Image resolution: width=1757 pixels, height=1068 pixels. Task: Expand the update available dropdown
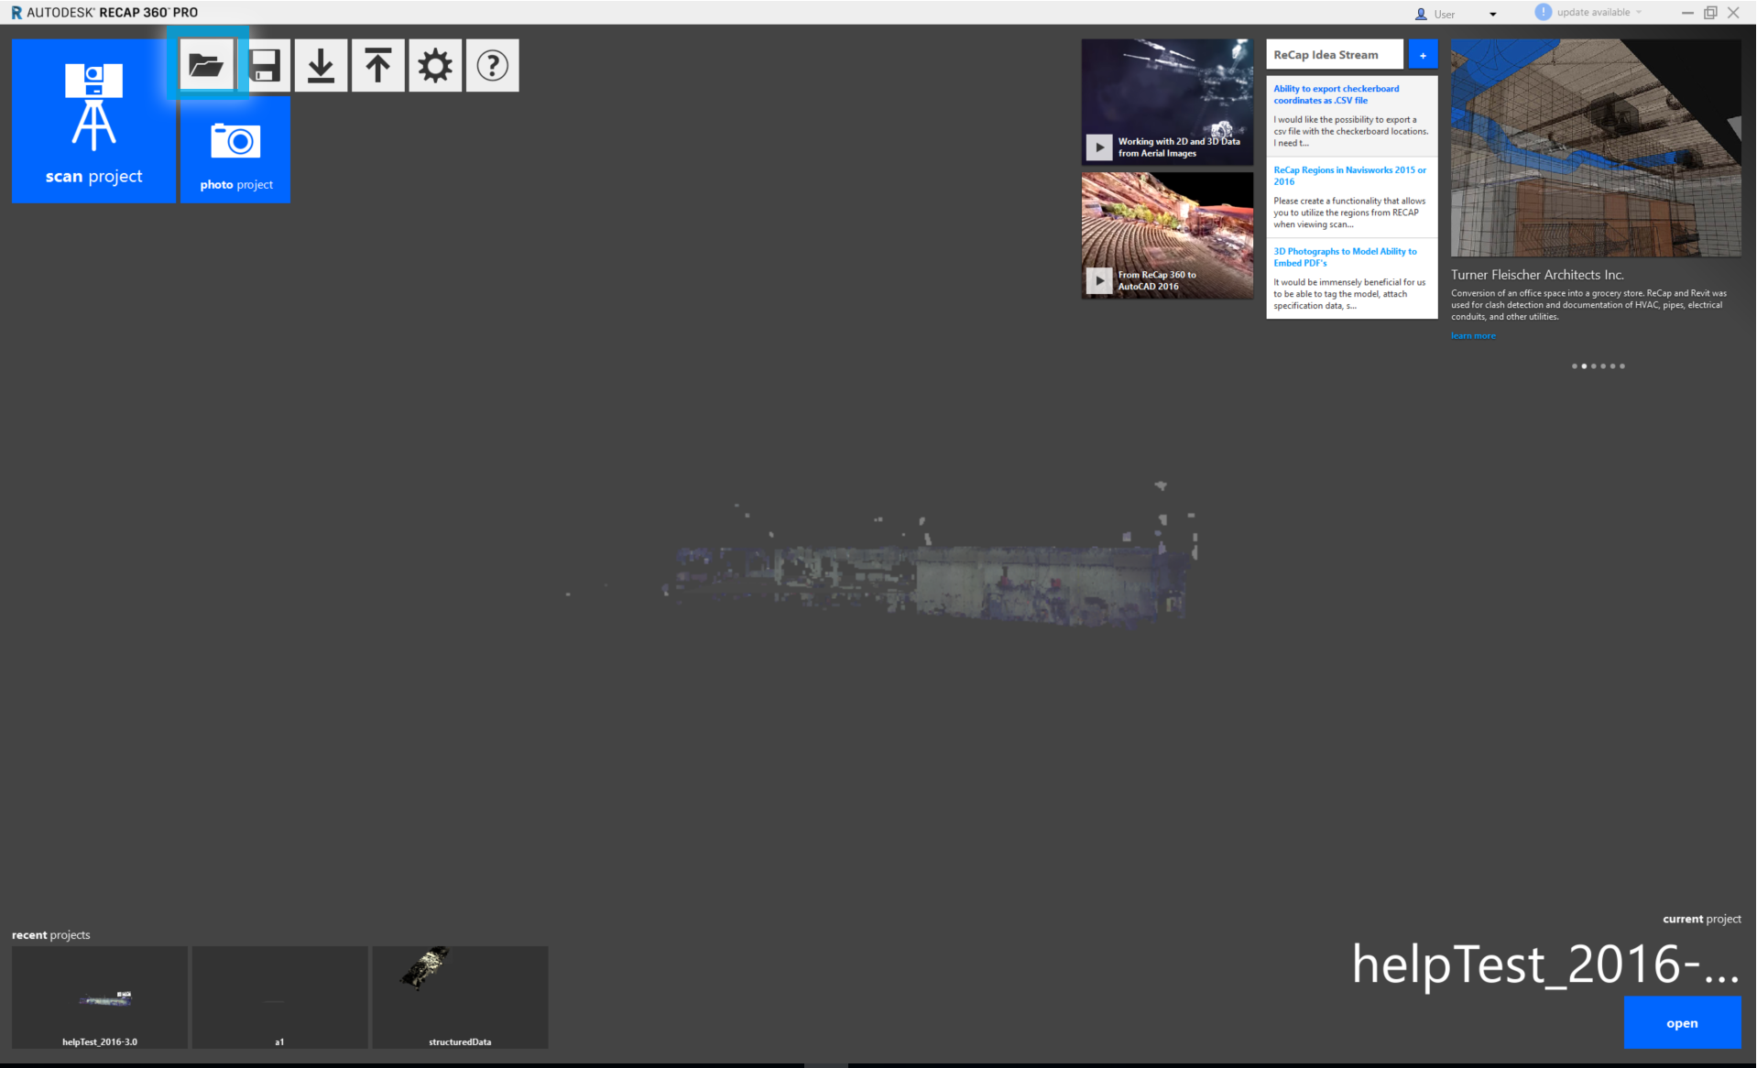(x=1639, y=13)
